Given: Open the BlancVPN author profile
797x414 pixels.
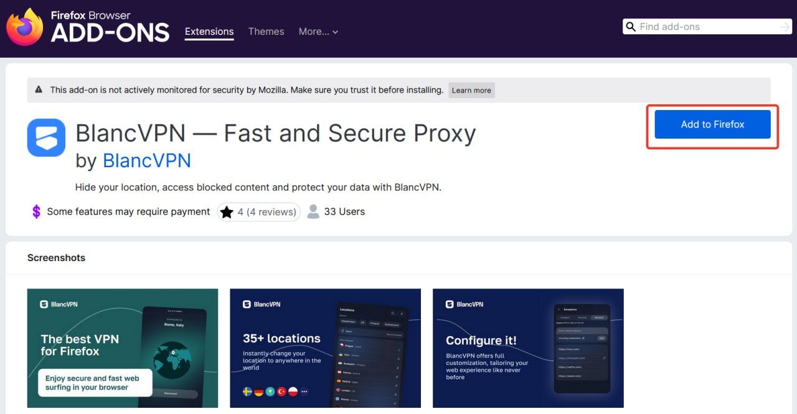Looking at the screenshot, I should point(147,160).
